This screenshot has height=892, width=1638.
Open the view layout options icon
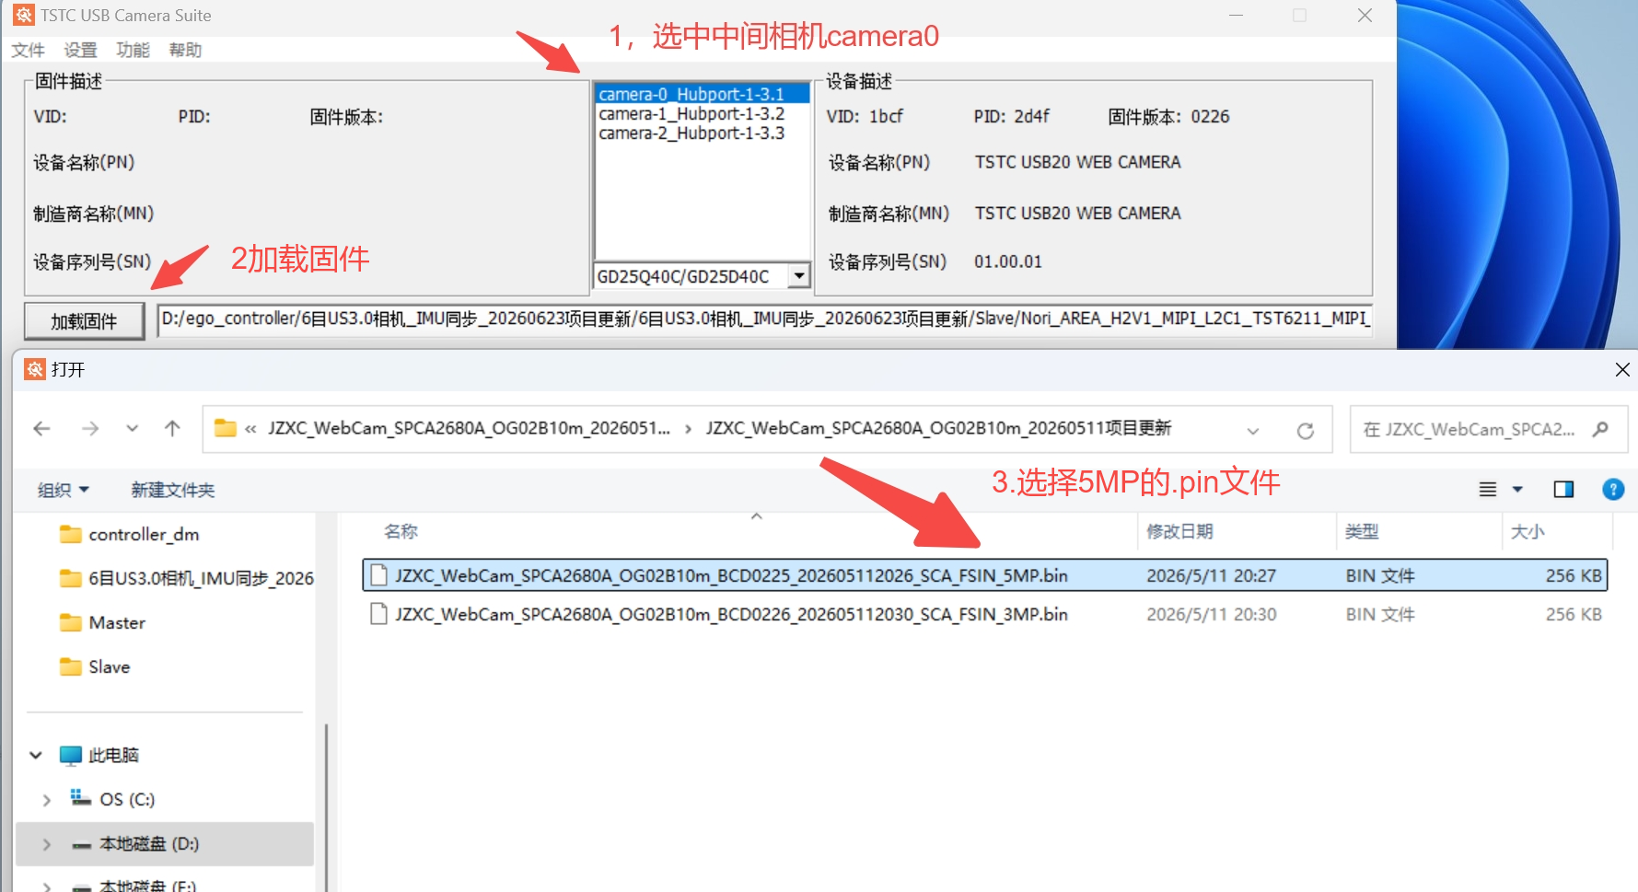pyautogui.click(x=1488, y=490)
